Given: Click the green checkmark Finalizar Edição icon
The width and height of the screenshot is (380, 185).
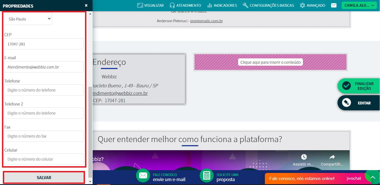Looking at the screenshot, I should tap(346, 86).
